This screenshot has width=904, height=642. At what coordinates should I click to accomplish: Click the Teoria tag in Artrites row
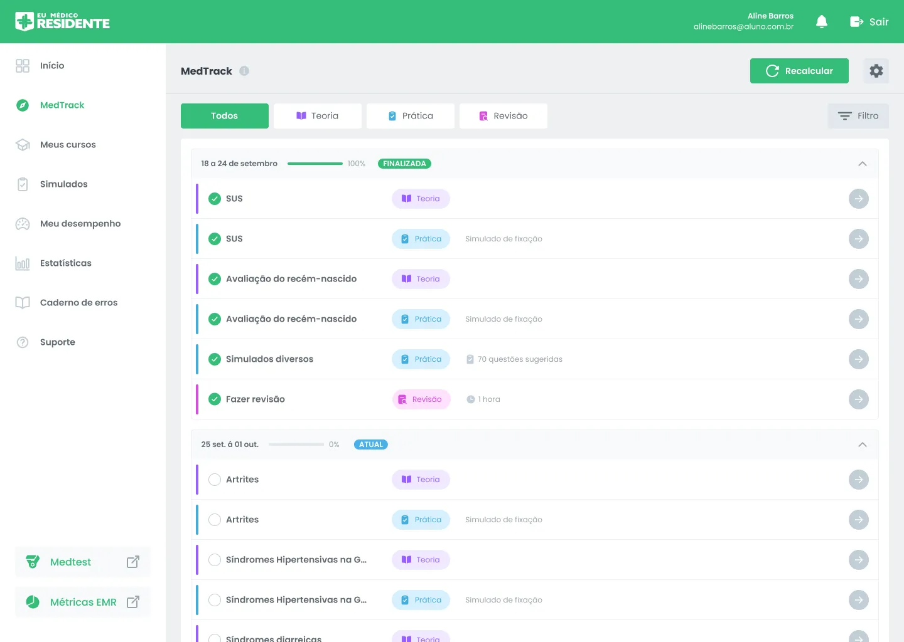pyautogui.click(x=421, y=480)
